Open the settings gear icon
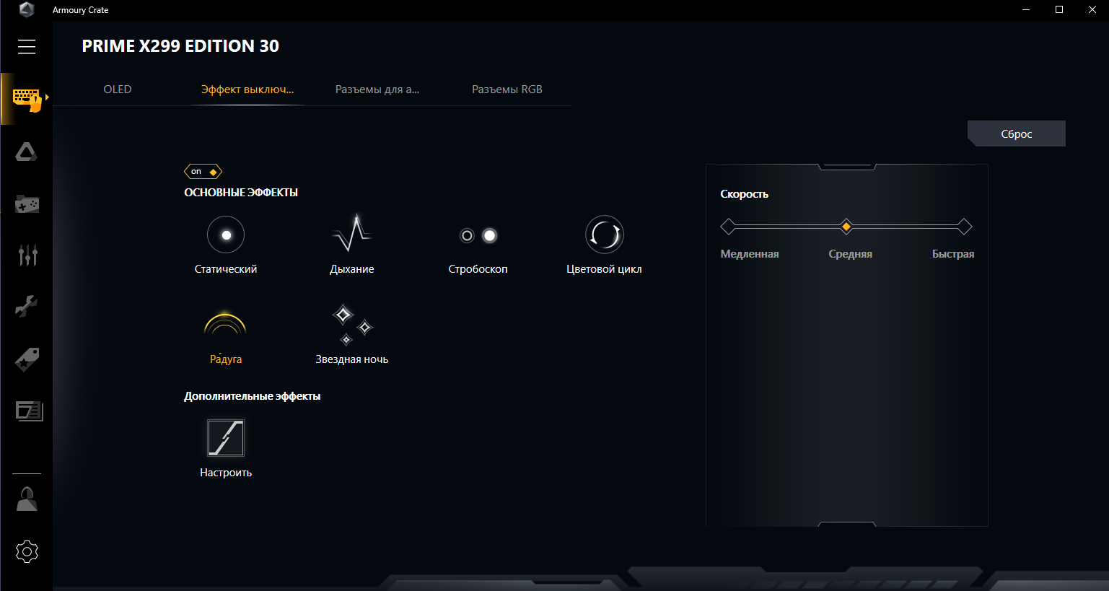Screen dimensions: 1109x591 pos(27,552)
